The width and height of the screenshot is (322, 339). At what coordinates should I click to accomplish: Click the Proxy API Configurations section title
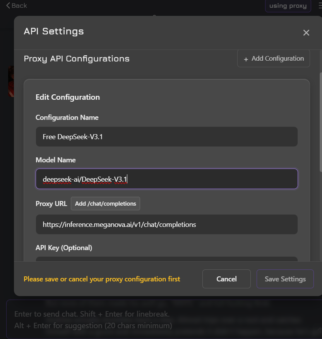coord(77,59)
